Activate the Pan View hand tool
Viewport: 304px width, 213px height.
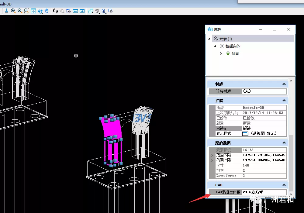(47, 11)
